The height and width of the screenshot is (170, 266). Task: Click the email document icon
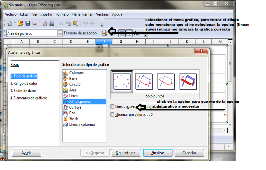coord(35,23)
